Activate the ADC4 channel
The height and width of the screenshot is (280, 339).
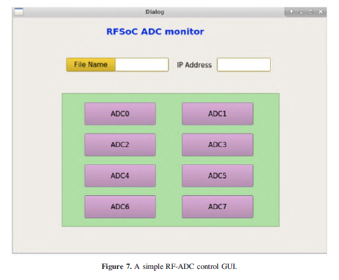coord(120,175)
